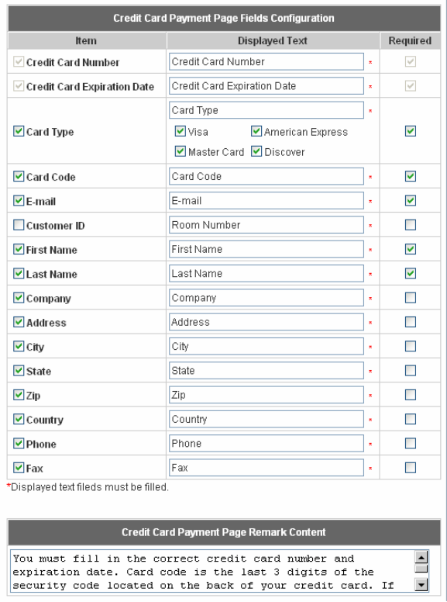The image size is (447, 602).
Task: Edit the Card Type displayed text box
Action: (266, 110)
